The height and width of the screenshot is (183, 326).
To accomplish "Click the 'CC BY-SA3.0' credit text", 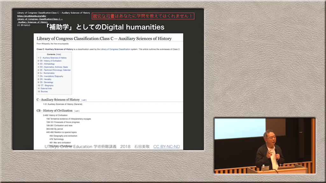I will (24, 25).
